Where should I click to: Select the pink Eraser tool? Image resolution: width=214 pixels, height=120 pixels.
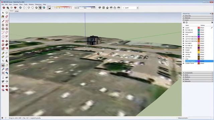click(x=7, y=16)
